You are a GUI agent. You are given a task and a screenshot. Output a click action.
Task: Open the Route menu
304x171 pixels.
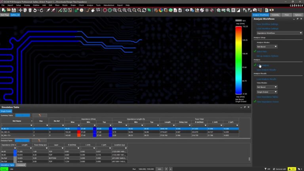(x=65, y=5)
